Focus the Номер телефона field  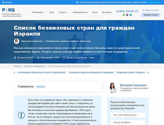point(128,123)
